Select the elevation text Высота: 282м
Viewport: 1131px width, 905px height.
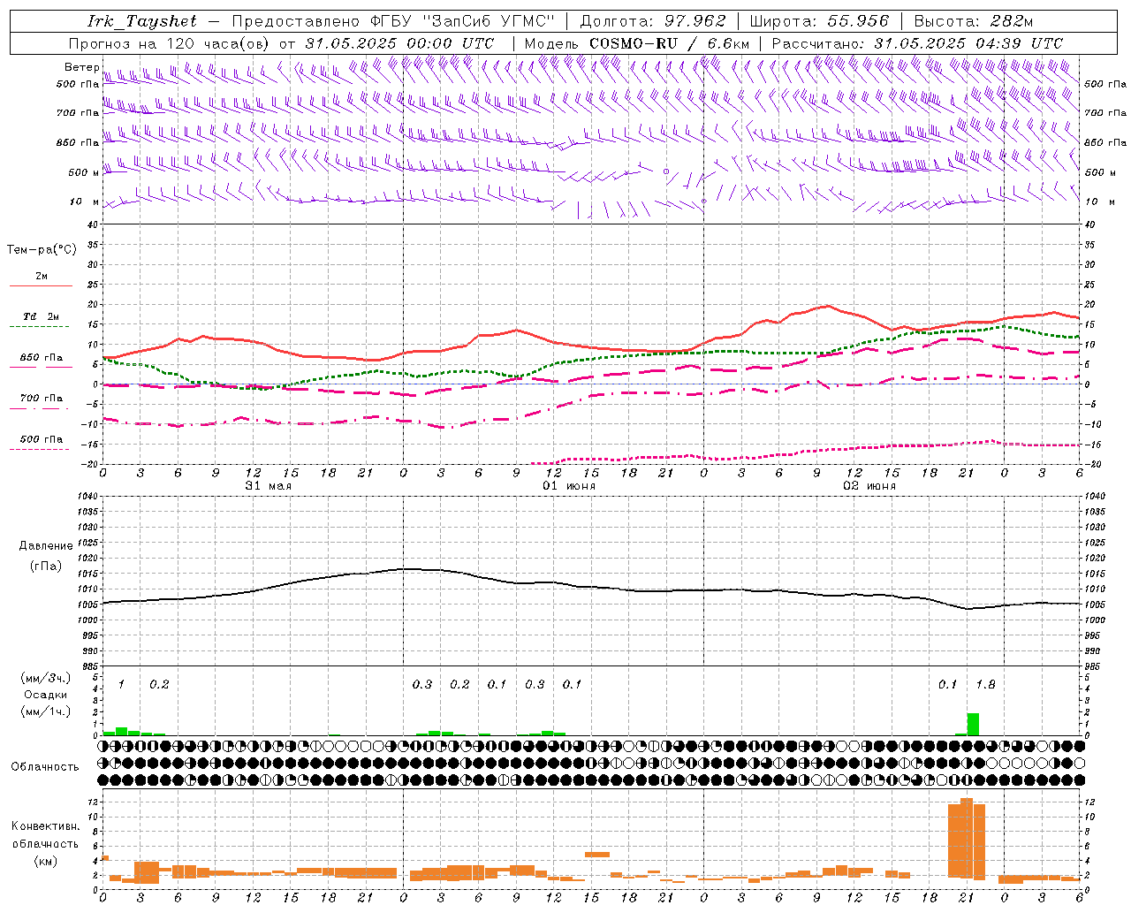click(x=974, y=21)
